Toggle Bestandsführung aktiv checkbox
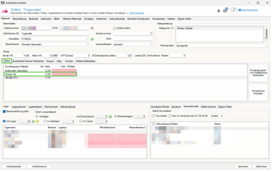271x170 pixels. 4,111
